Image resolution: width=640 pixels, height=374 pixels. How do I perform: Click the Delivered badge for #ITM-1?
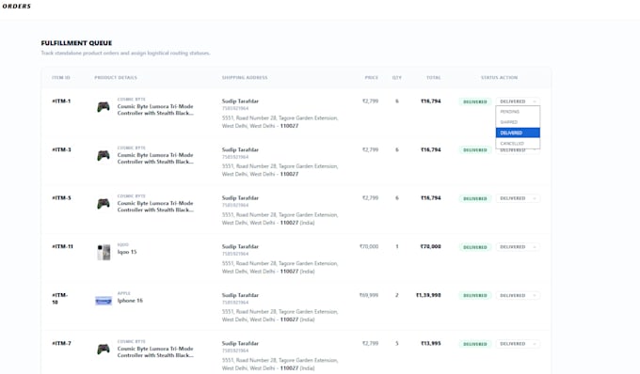(475, 101)
